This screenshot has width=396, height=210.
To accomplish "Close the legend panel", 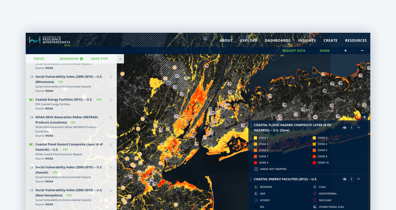I will tap(364, 117).
